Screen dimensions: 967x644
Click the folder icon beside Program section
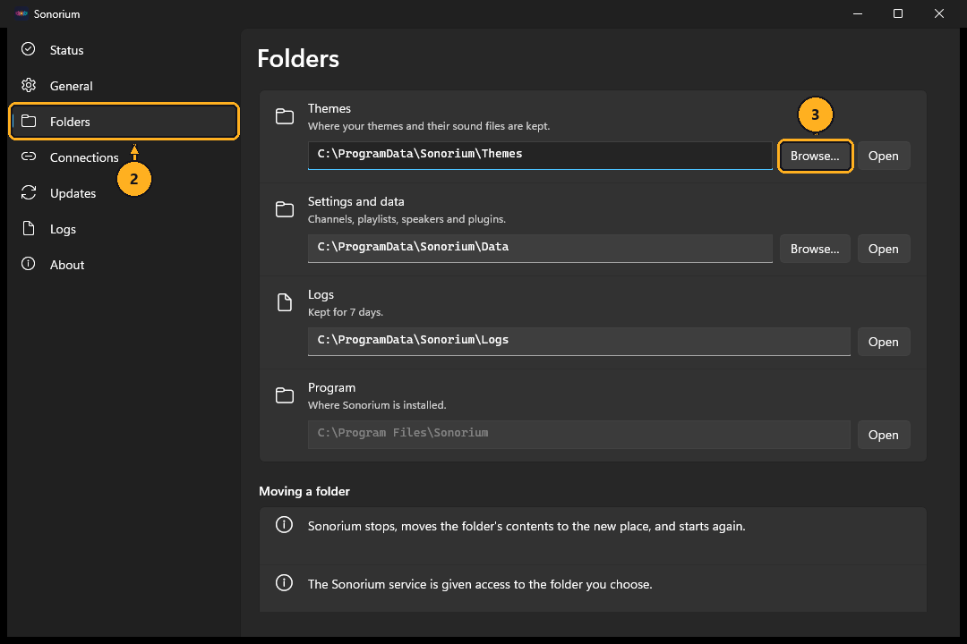pyautogui.click(x=285, y=395)
